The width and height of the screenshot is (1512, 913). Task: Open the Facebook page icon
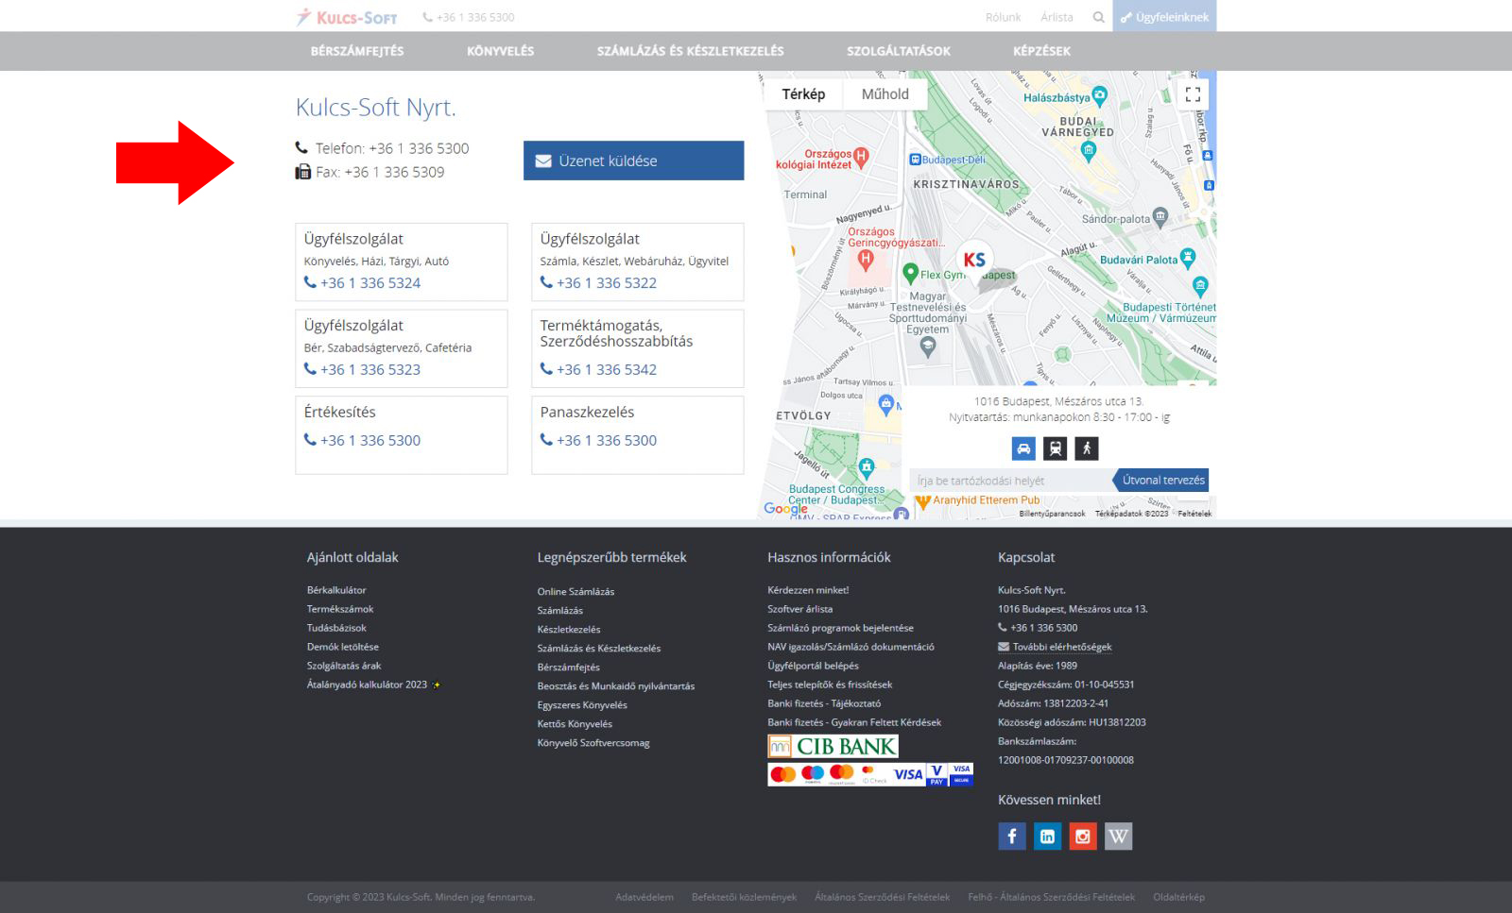1012,836
